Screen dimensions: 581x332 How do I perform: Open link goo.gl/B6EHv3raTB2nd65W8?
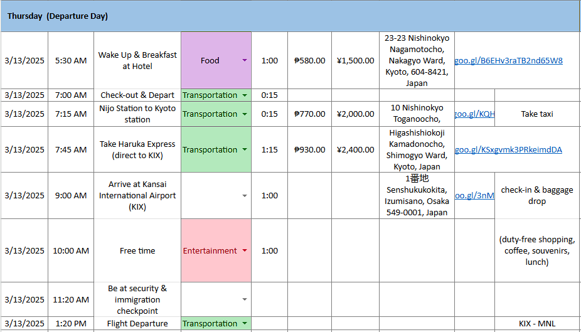tap(508, 60)
